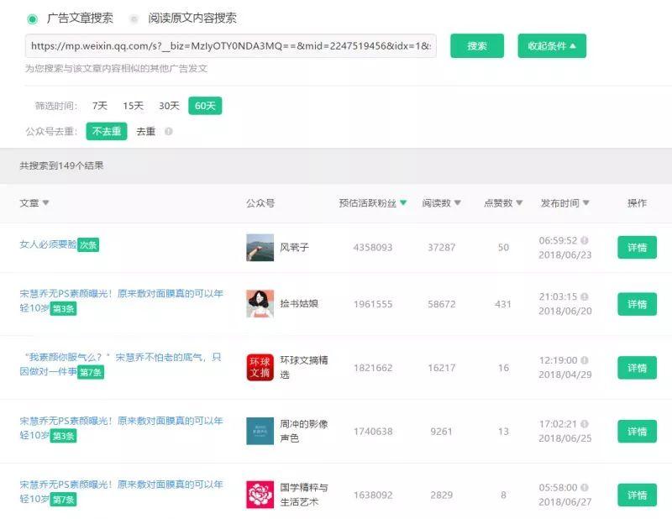Click the green 搜索 button
672x519 pixels.
click(477, 46)
